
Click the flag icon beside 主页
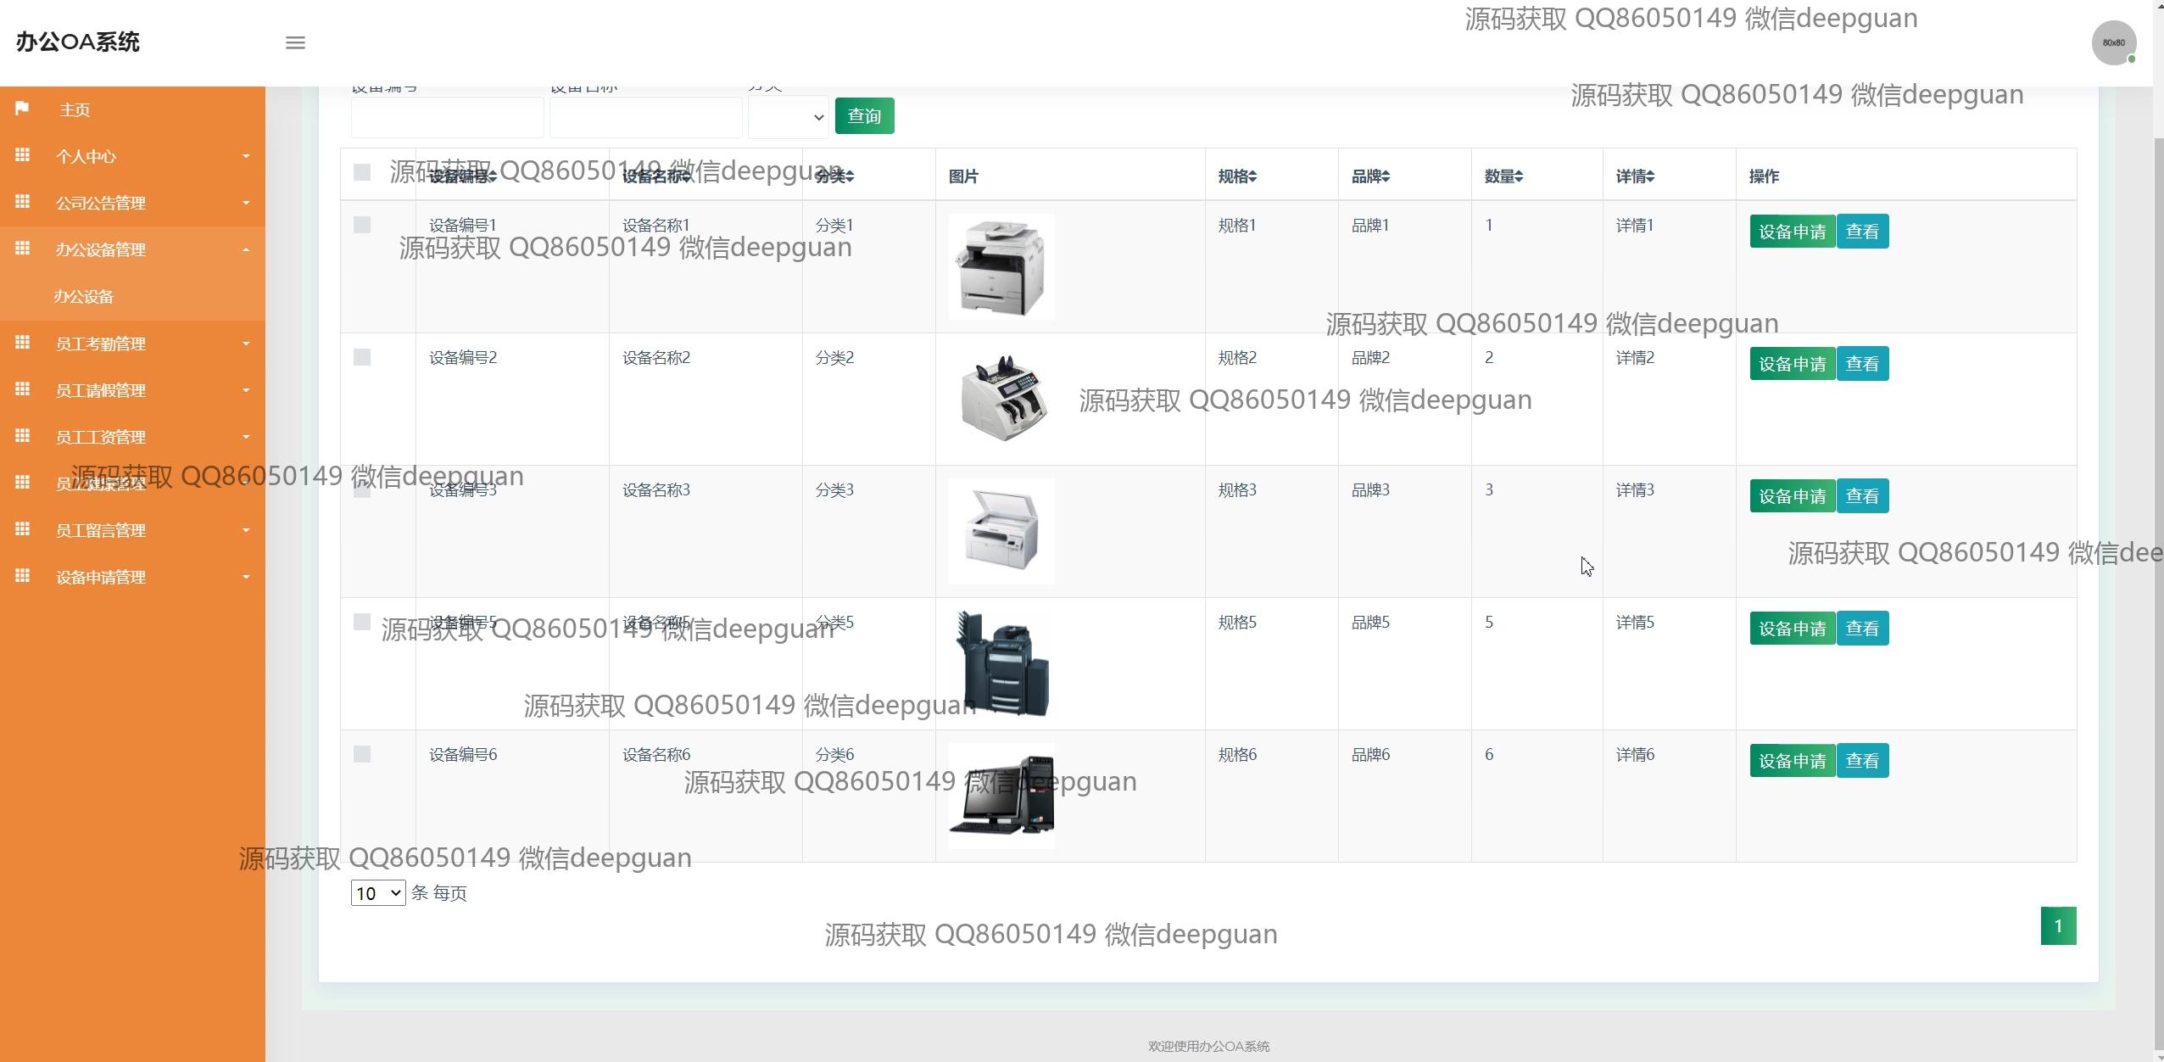point(23,109)
